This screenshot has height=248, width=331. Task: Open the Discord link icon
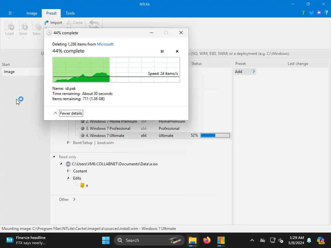[x=319, y=13]
